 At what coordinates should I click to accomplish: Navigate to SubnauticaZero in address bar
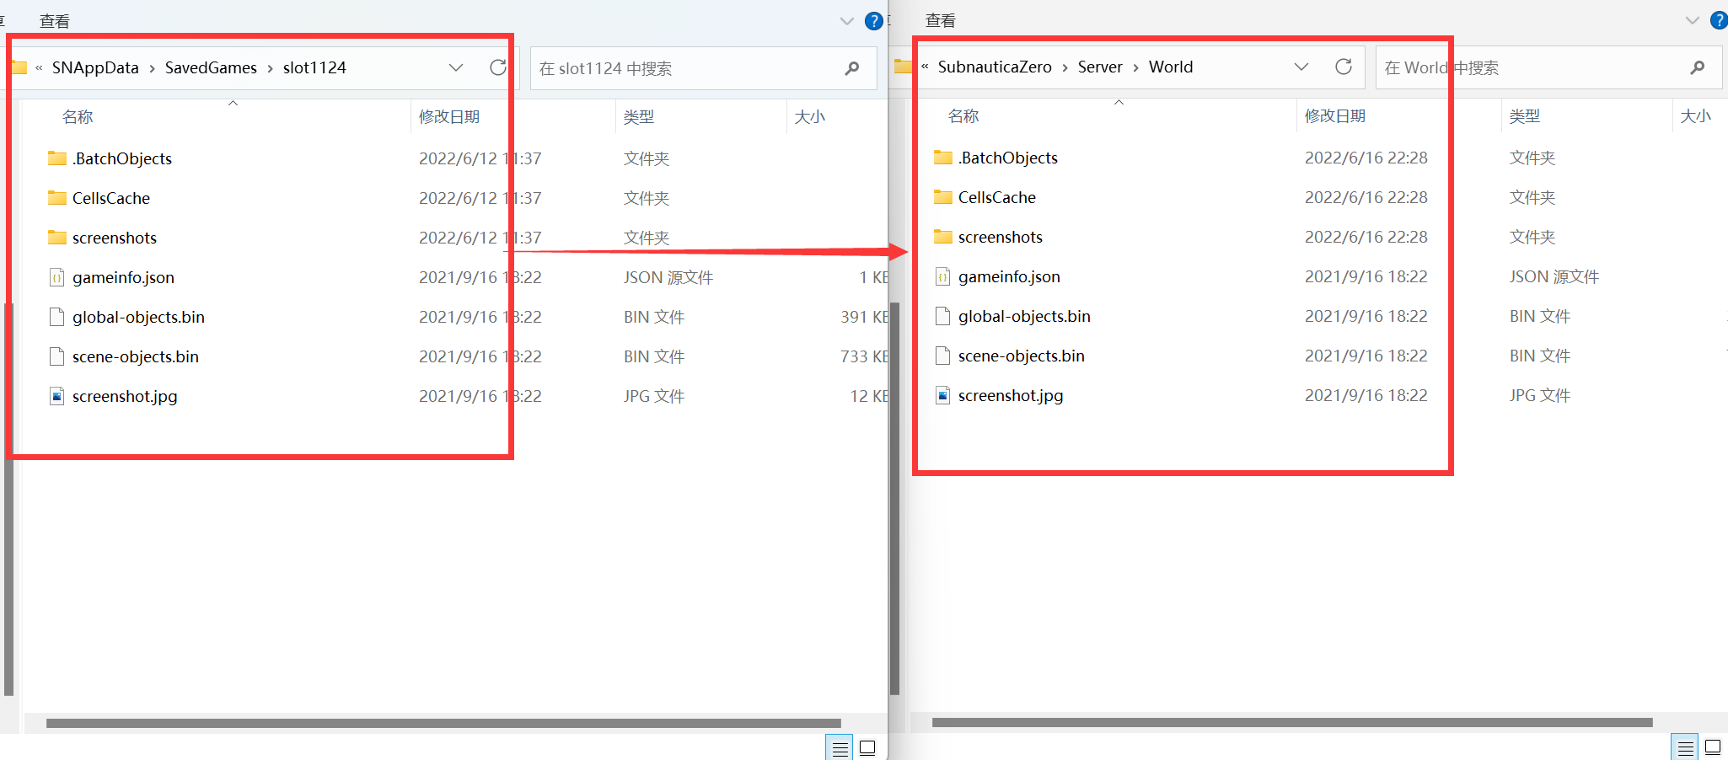[x=995, y=67]
